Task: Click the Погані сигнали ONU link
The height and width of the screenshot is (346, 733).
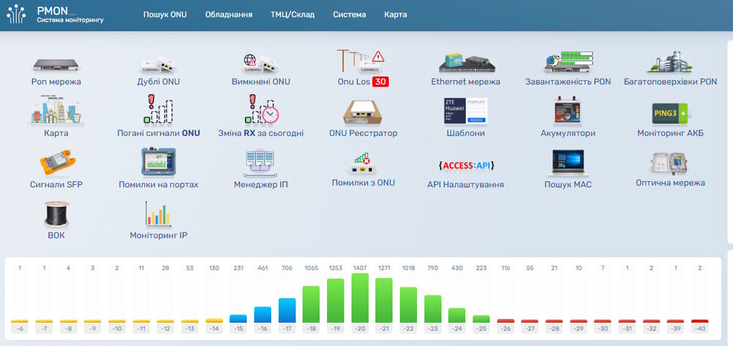Action: [158, 133]
